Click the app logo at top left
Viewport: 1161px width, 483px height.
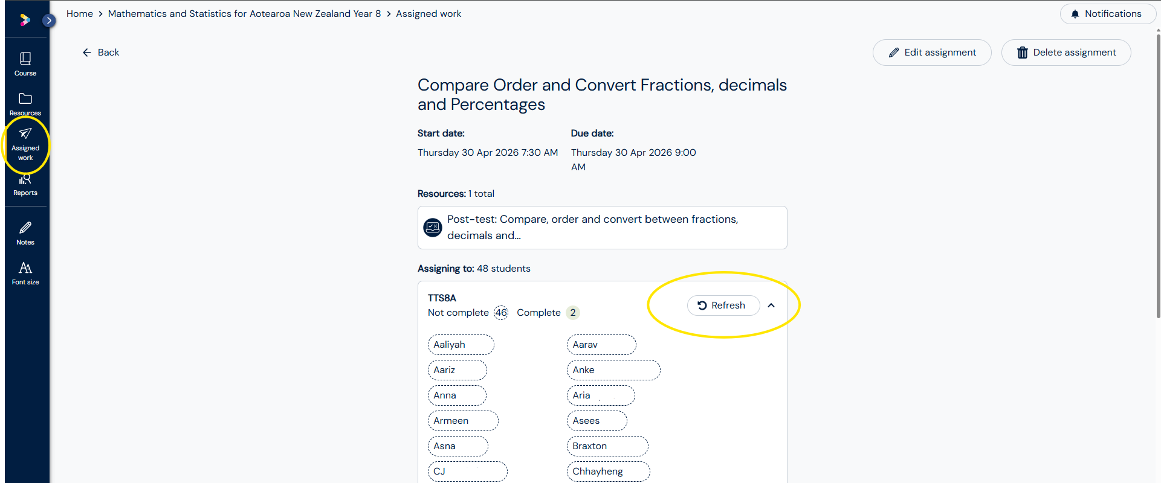click(25, 20)
